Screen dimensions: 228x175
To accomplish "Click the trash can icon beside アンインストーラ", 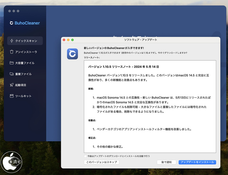I will coord(12,52).
